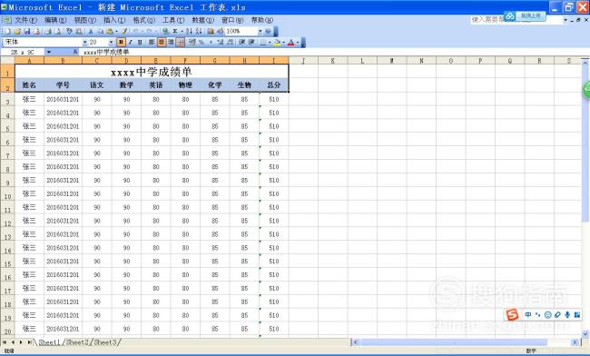The width and height of the screenshot is (590, 356).
Task: Select column J header
Action: [303, 60]
